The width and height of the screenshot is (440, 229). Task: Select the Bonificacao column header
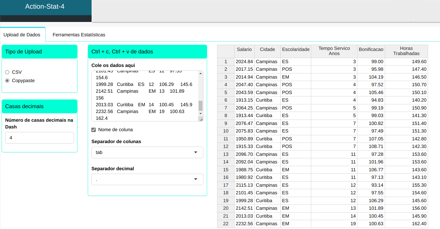click(371, 49)
